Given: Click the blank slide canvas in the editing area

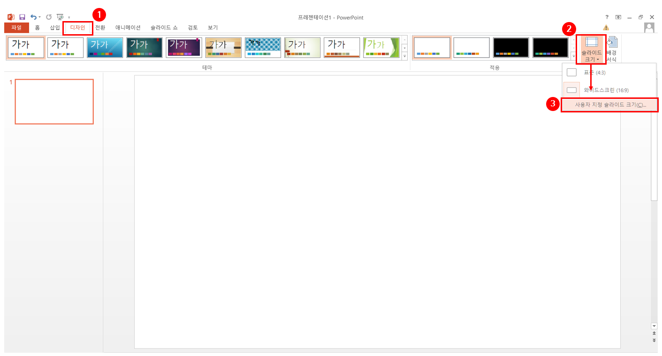Looking at the screenshot, I should point(377,212).
